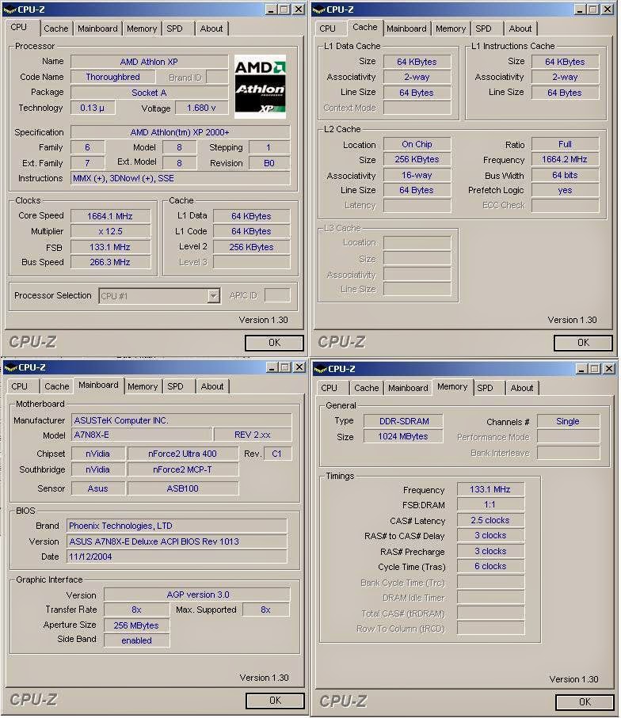
Task: Click the Code Name field Thoroughbred
Action: (112, 77)
